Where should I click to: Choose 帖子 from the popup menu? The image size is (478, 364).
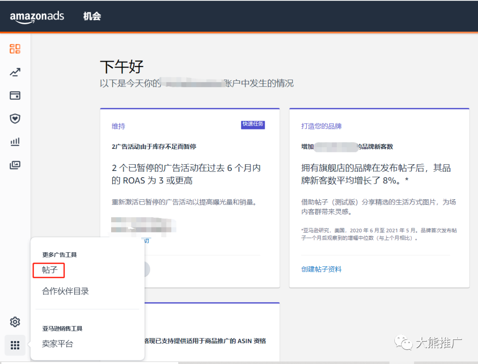[x=48, y=271]
